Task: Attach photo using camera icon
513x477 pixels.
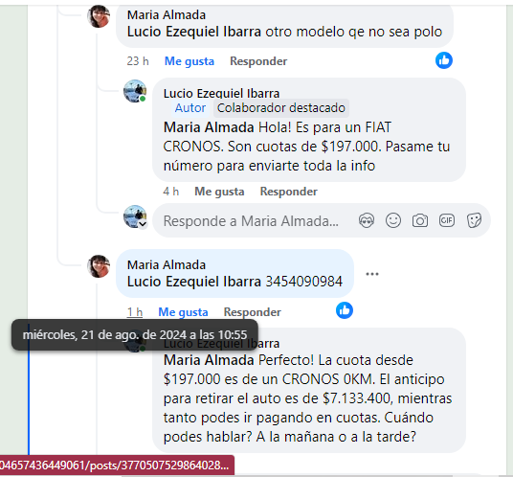Action: pyautogui.click(x=420, y=220)
